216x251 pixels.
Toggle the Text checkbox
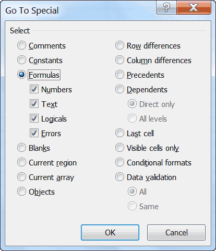pos(34,104)
